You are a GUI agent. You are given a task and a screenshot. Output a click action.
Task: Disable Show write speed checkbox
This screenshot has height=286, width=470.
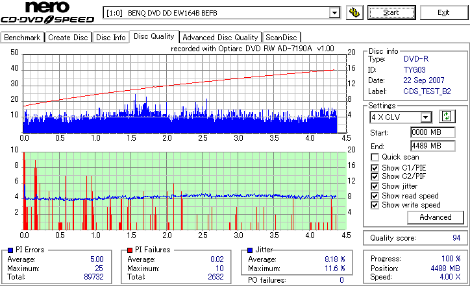click(x=375, y=205)
